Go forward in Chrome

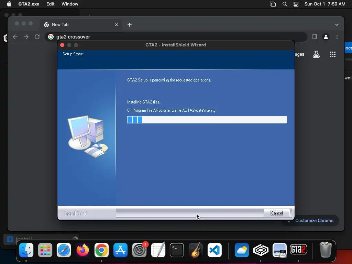pos(26,37)
